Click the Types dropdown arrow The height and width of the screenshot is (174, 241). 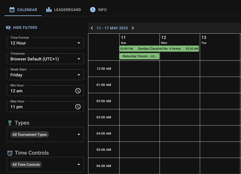tap(79, 134)
